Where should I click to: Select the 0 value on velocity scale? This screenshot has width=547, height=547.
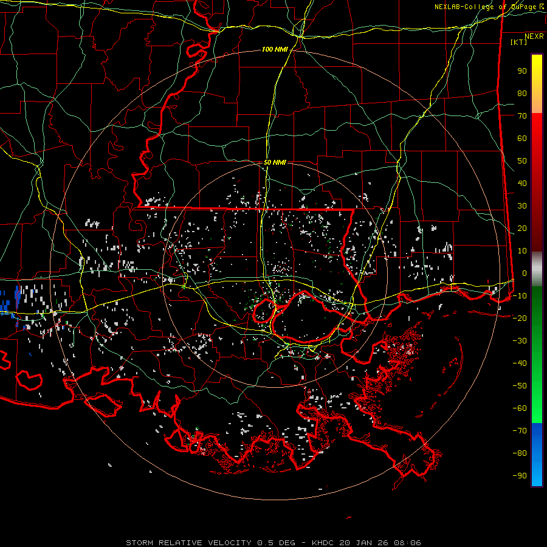click(525, 273)
